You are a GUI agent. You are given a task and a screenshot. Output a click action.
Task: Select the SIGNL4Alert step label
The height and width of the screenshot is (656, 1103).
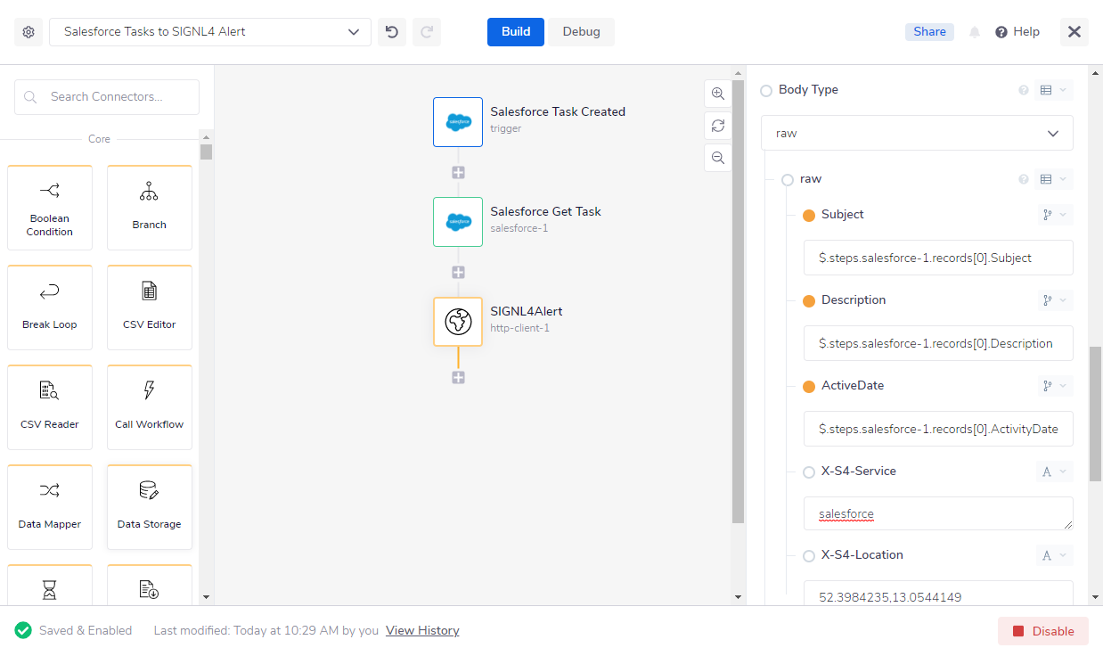coord(527,312)
